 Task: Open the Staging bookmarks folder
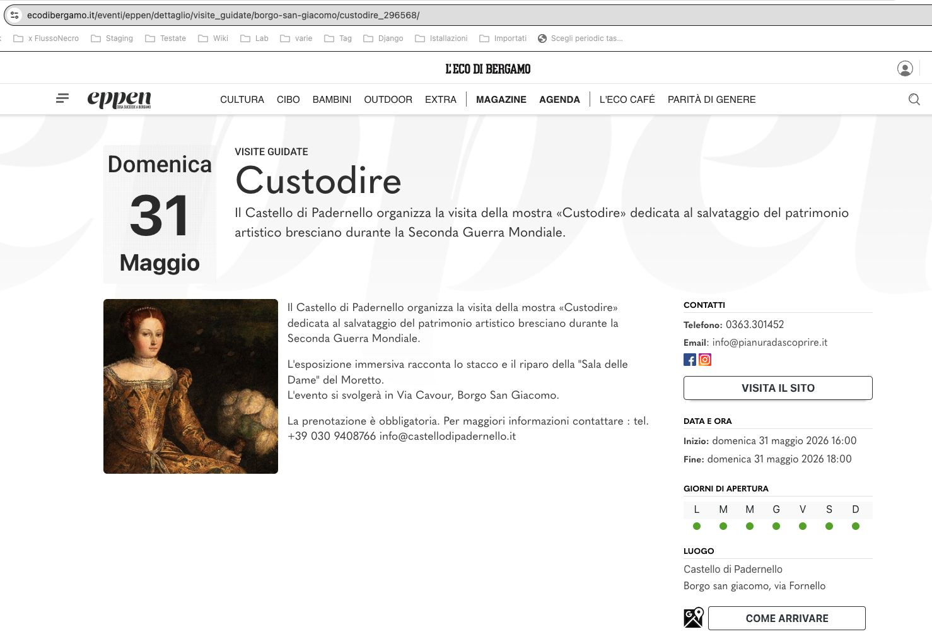[x=112, y=38]
